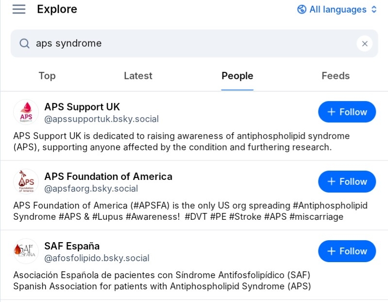Follow APS Foundation of America
The image size is (388, 302).
pos(347,181)
